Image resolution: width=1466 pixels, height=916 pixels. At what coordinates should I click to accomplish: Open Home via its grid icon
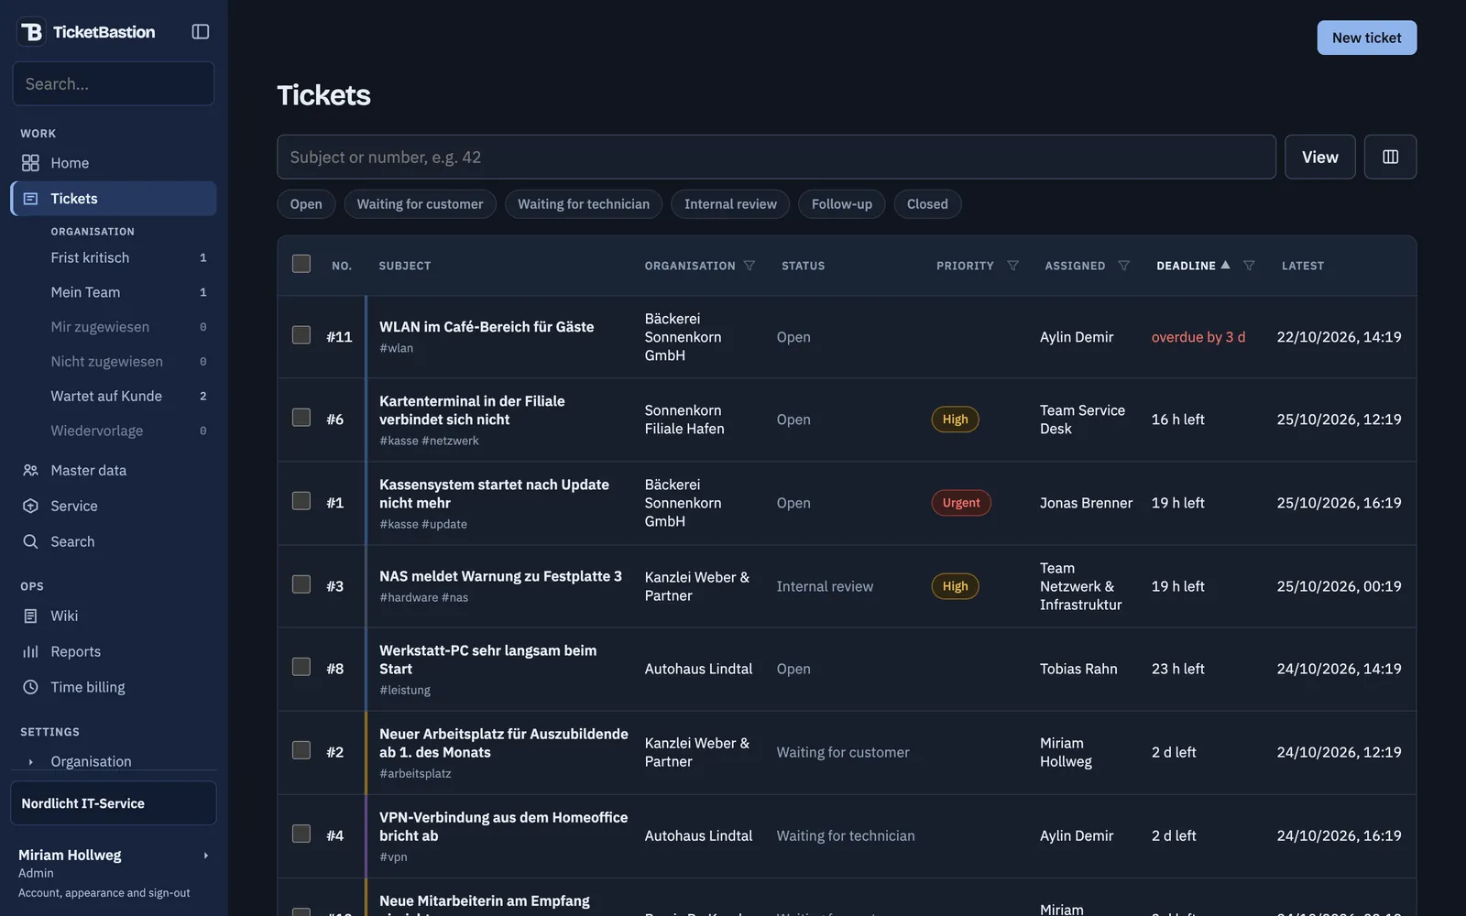[x=30, y=163]
